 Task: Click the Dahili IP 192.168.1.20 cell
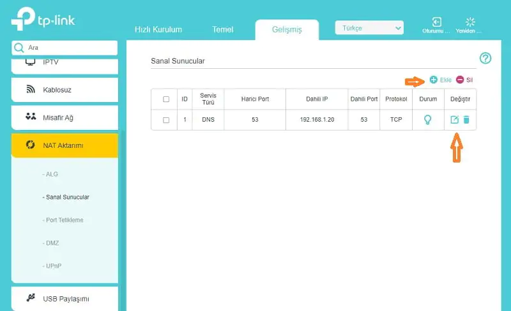pos(317,120)
